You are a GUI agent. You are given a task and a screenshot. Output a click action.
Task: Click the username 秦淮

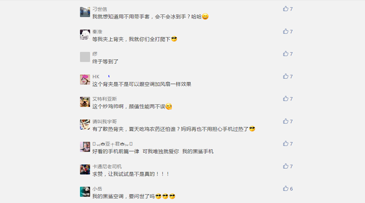pos(97,31)
